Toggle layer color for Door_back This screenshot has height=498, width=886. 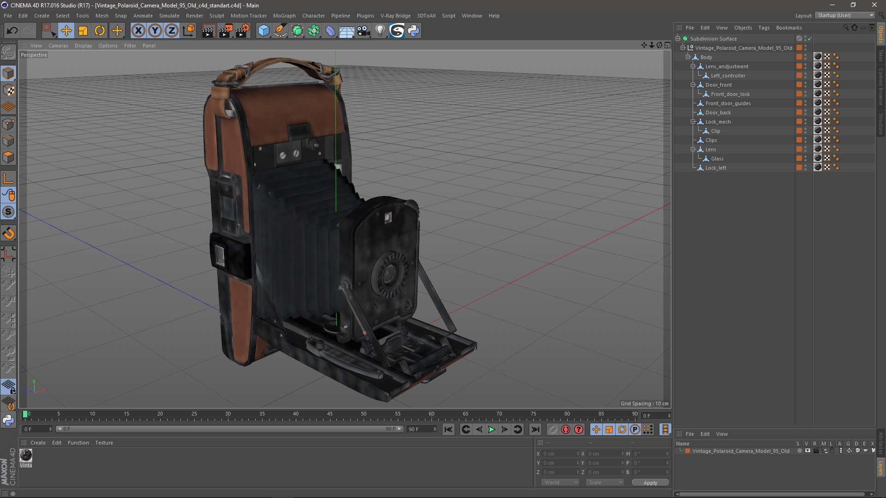tap(799, 113)
